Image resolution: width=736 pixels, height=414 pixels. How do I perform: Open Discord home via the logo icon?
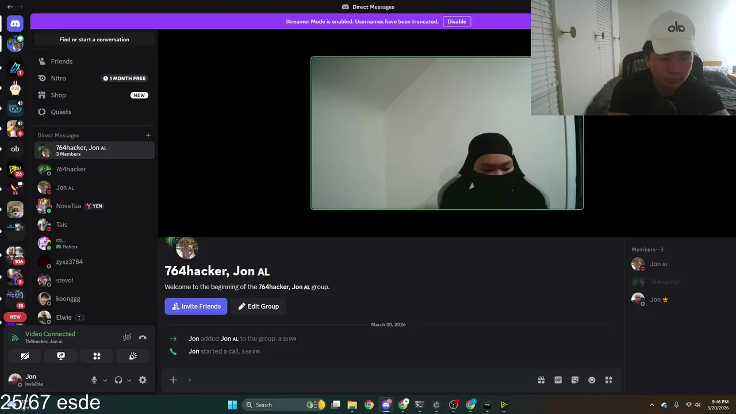15,24
